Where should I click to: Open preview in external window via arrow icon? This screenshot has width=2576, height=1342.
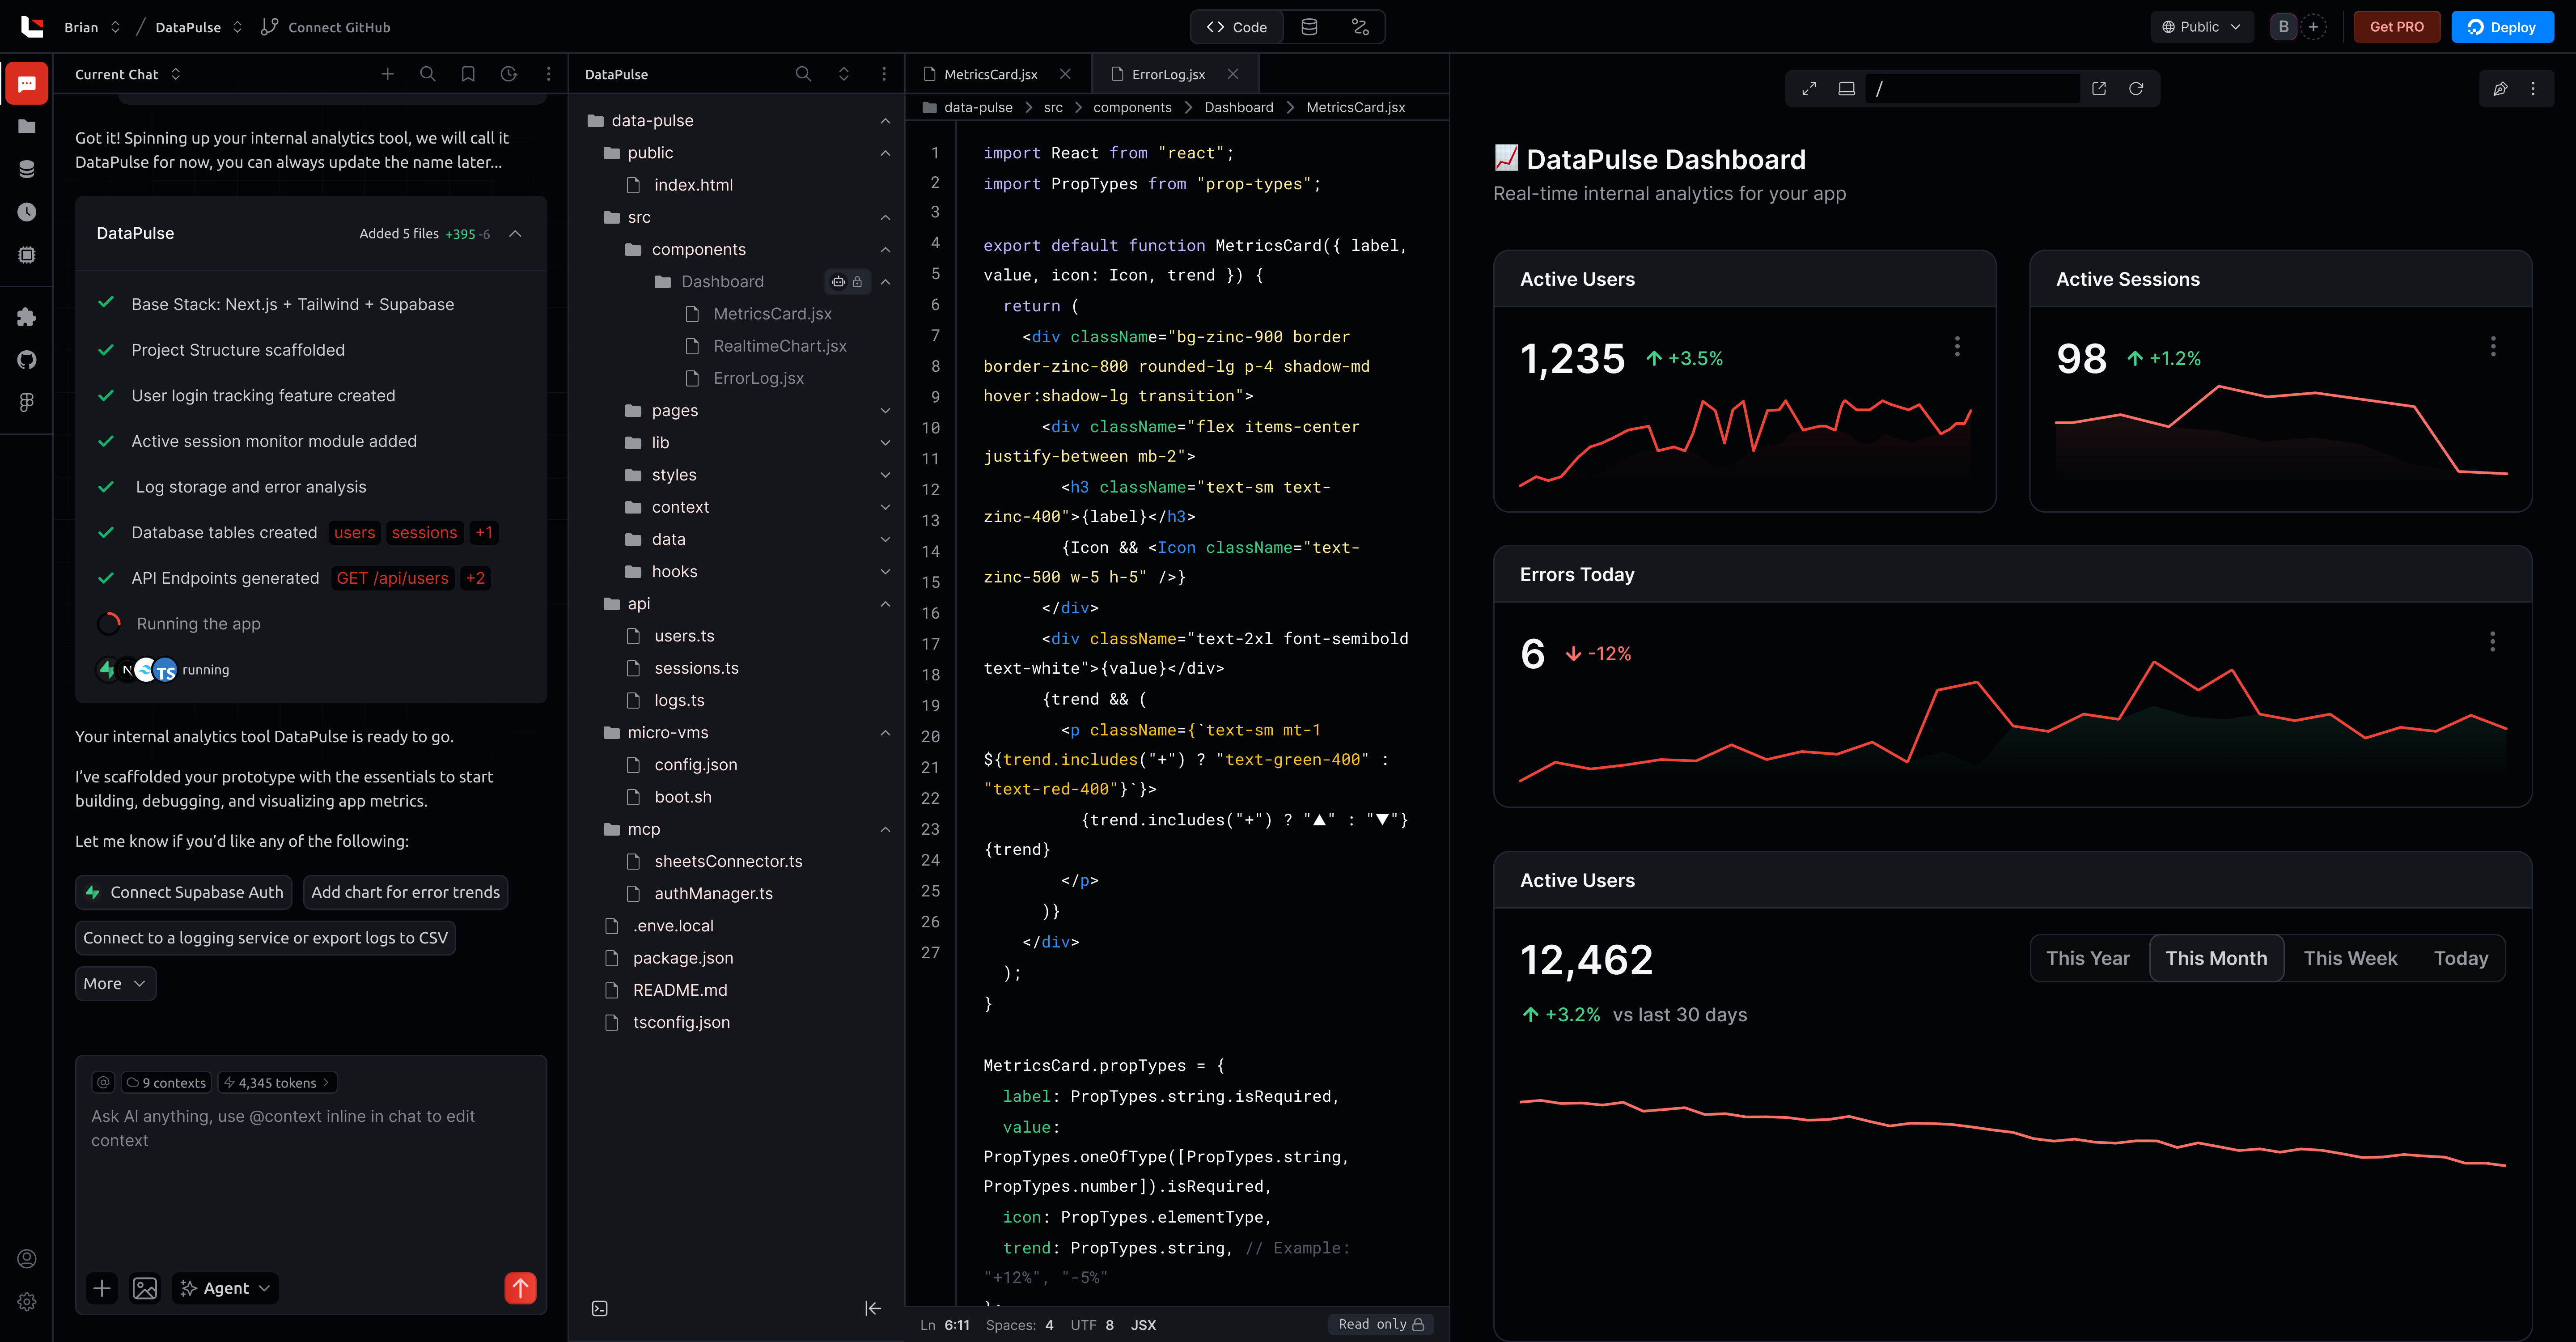2098,88
